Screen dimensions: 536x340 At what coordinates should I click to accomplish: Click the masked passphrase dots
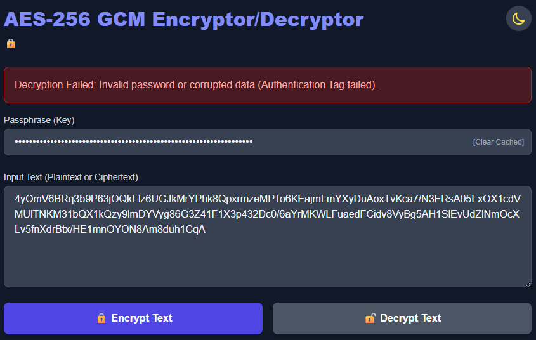(133, 142)
